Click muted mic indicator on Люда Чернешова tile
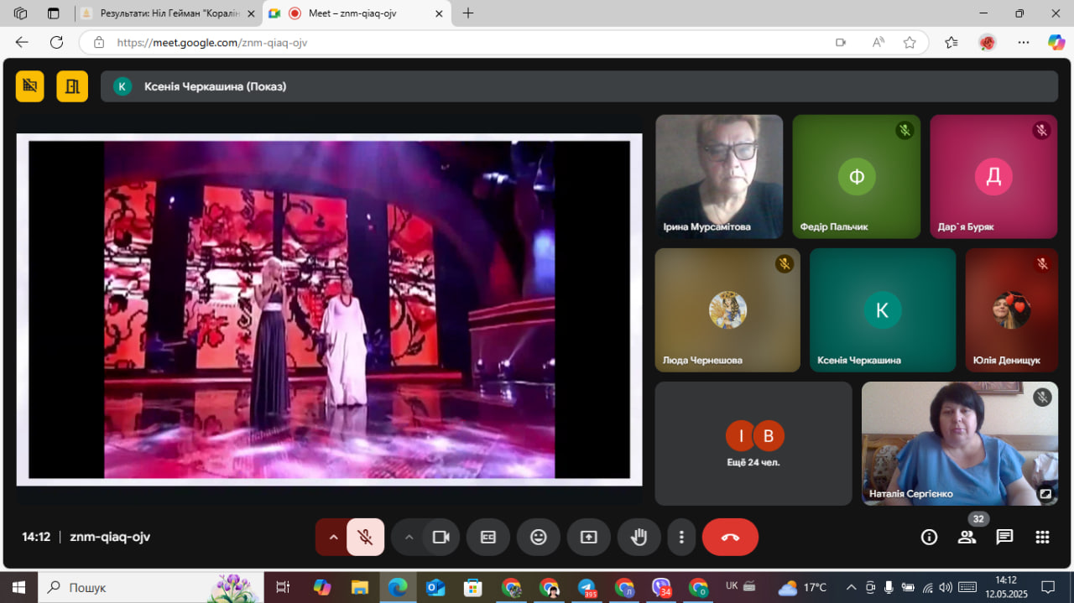This screenshot has width=1074, height=603. tap(785, 264)
